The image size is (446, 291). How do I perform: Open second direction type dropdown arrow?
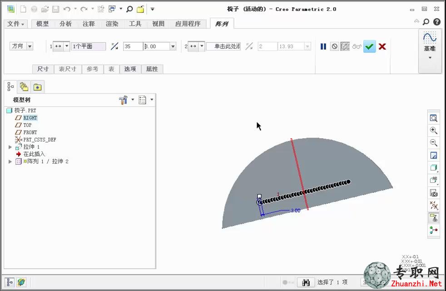point(202,46)
